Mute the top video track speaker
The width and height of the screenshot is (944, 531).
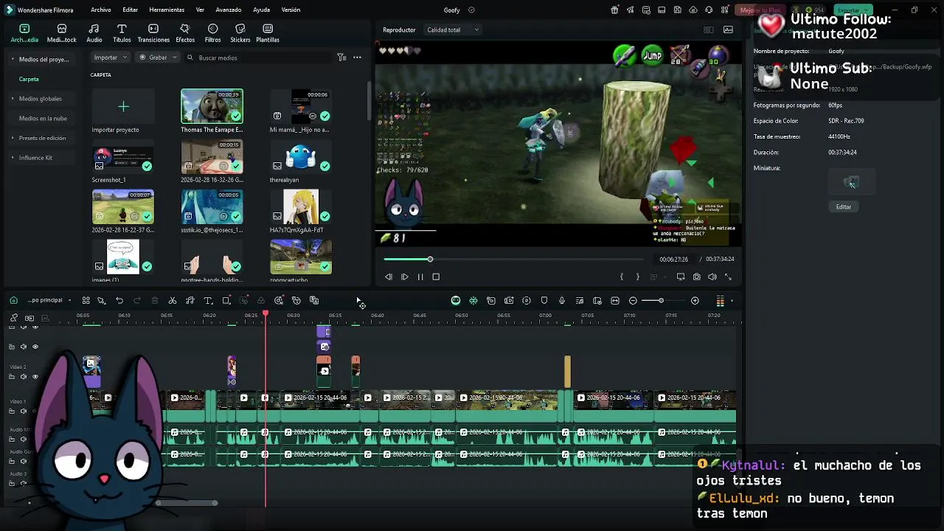23,347
